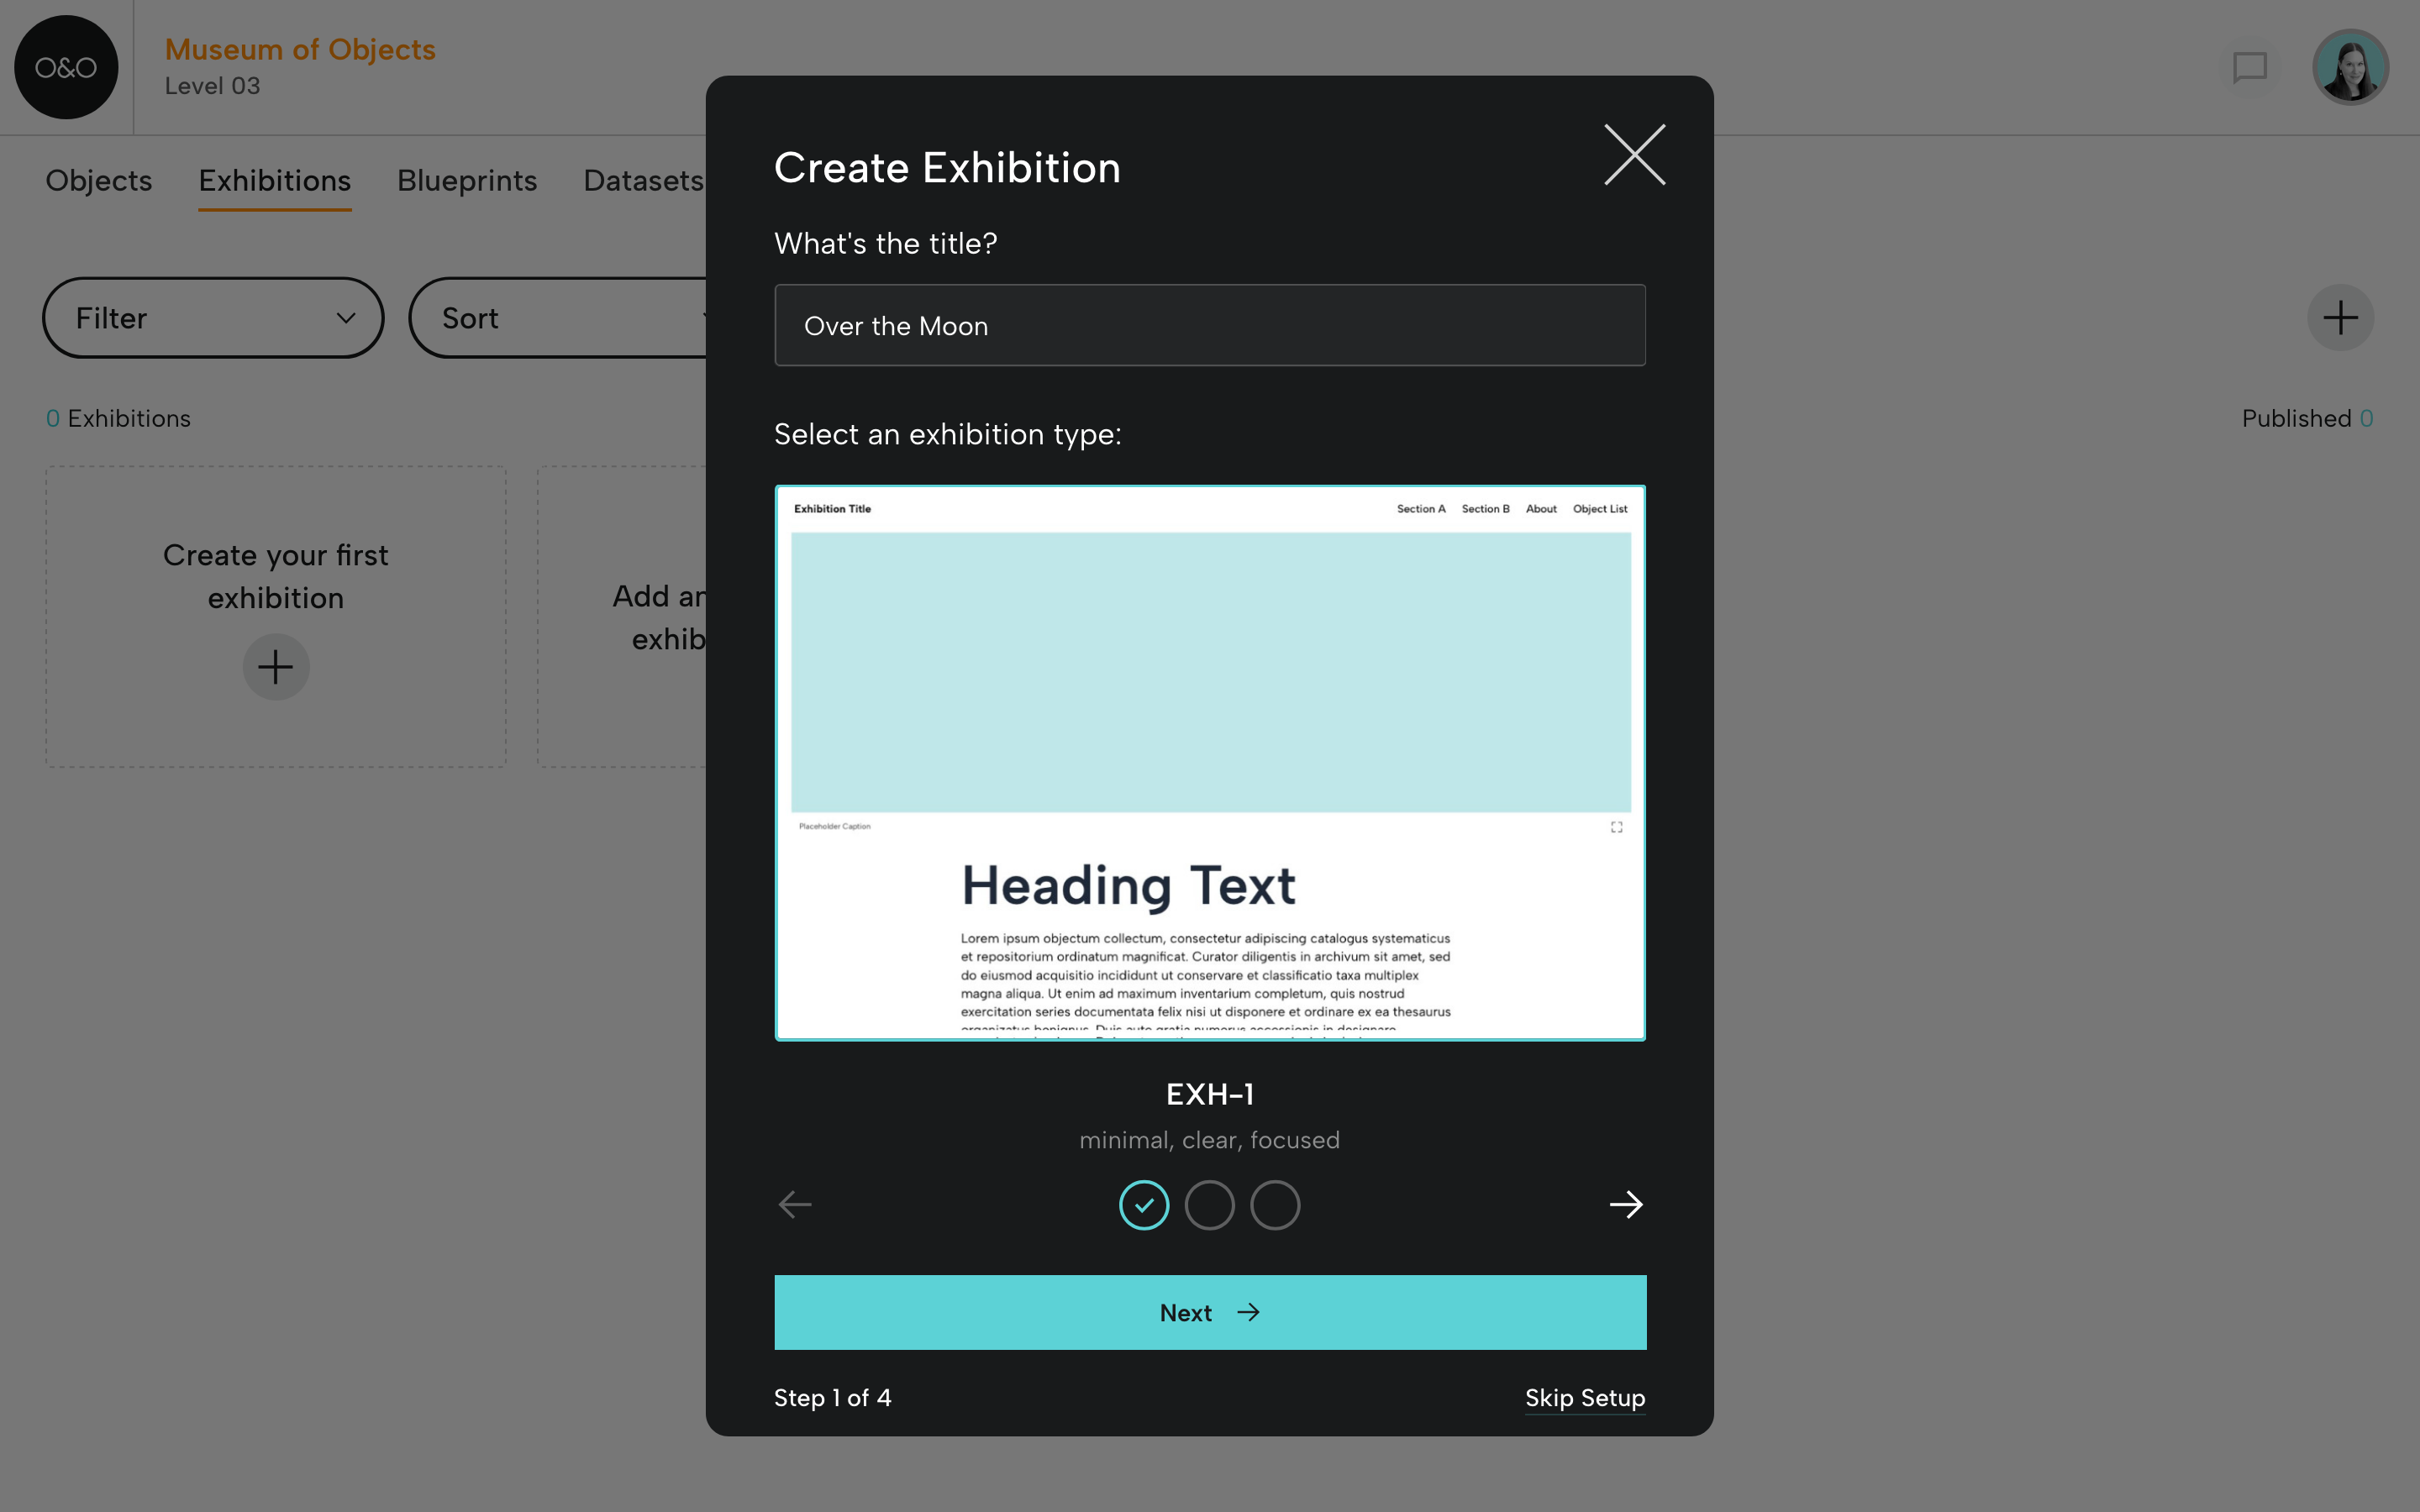
Task: Click the Next button
Action: pos(1210,1312)
